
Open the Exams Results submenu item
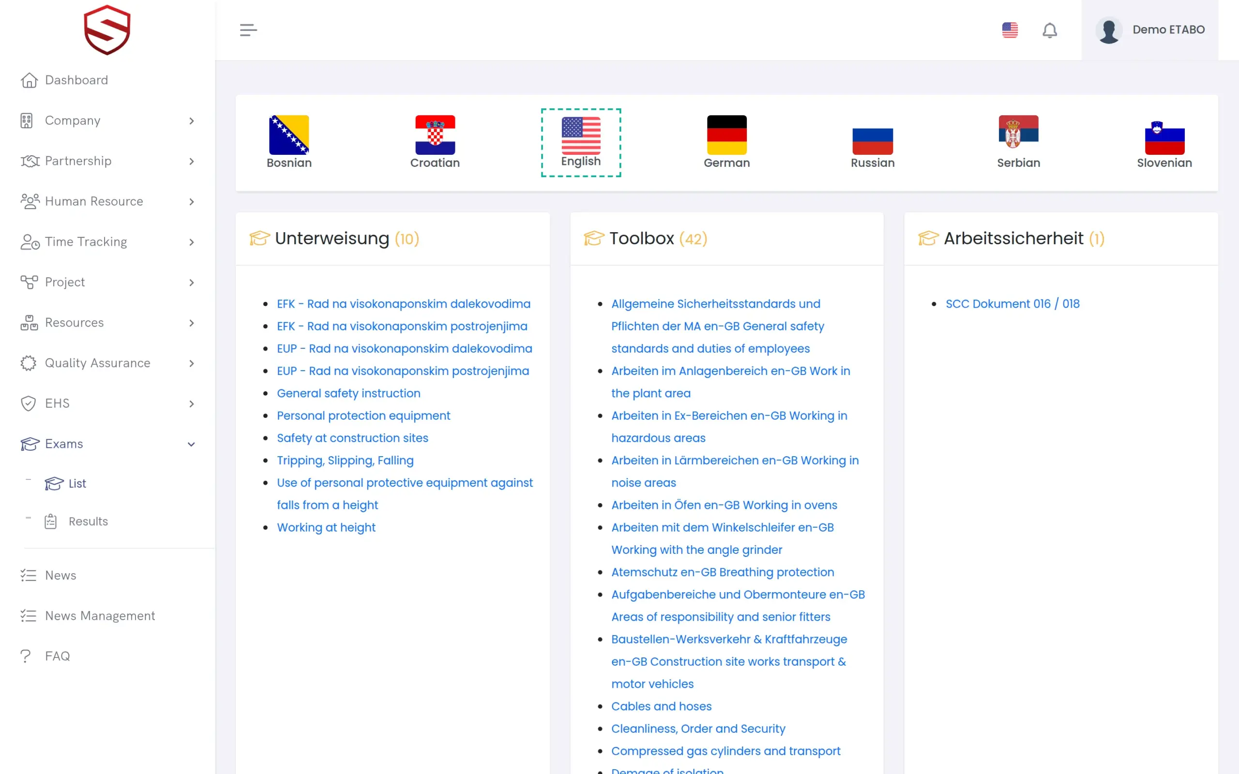pos(77,521)
